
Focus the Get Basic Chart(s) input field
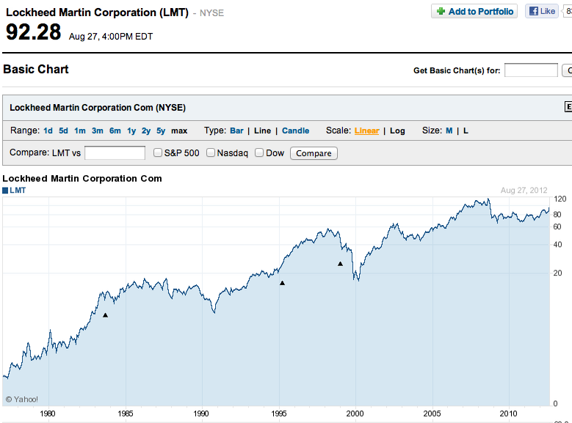[x=531, y=70]
